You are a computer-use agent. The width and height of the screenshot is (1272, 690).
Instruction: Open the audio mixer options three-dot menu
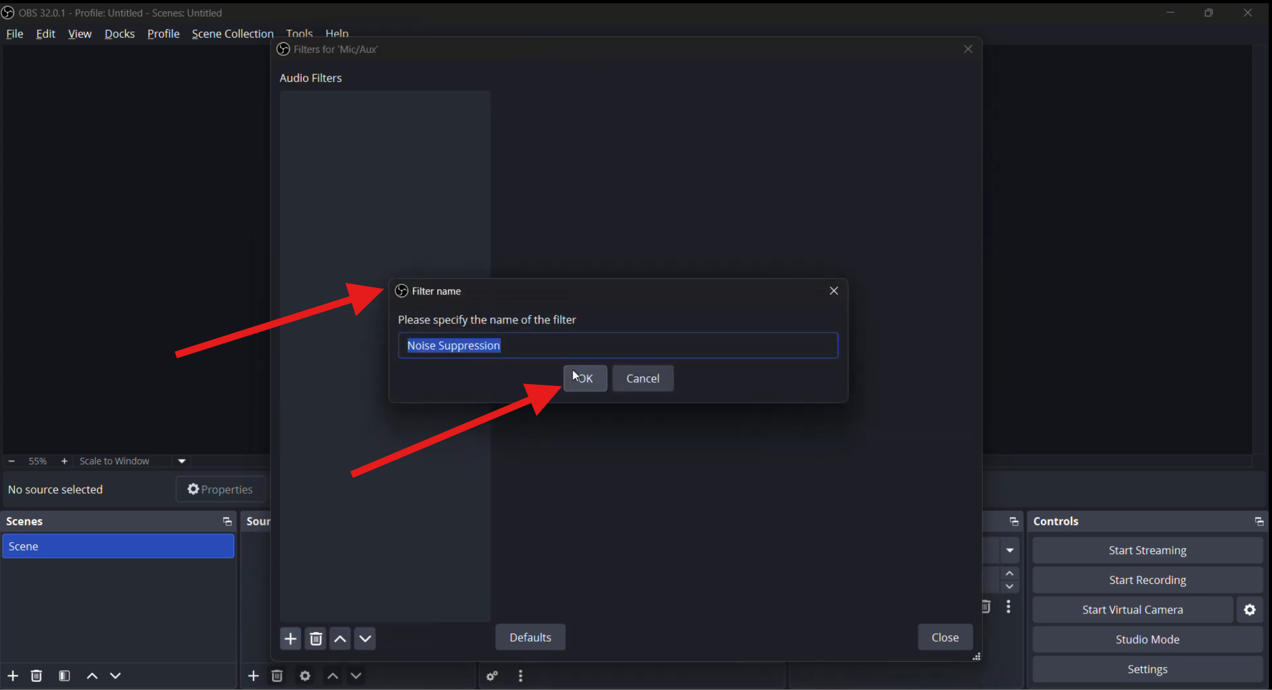[x=520, y=676]
